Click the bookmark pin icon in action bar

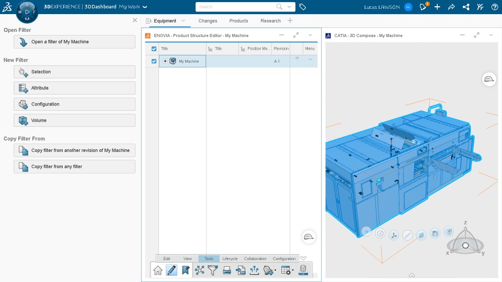tap(185, 270)
